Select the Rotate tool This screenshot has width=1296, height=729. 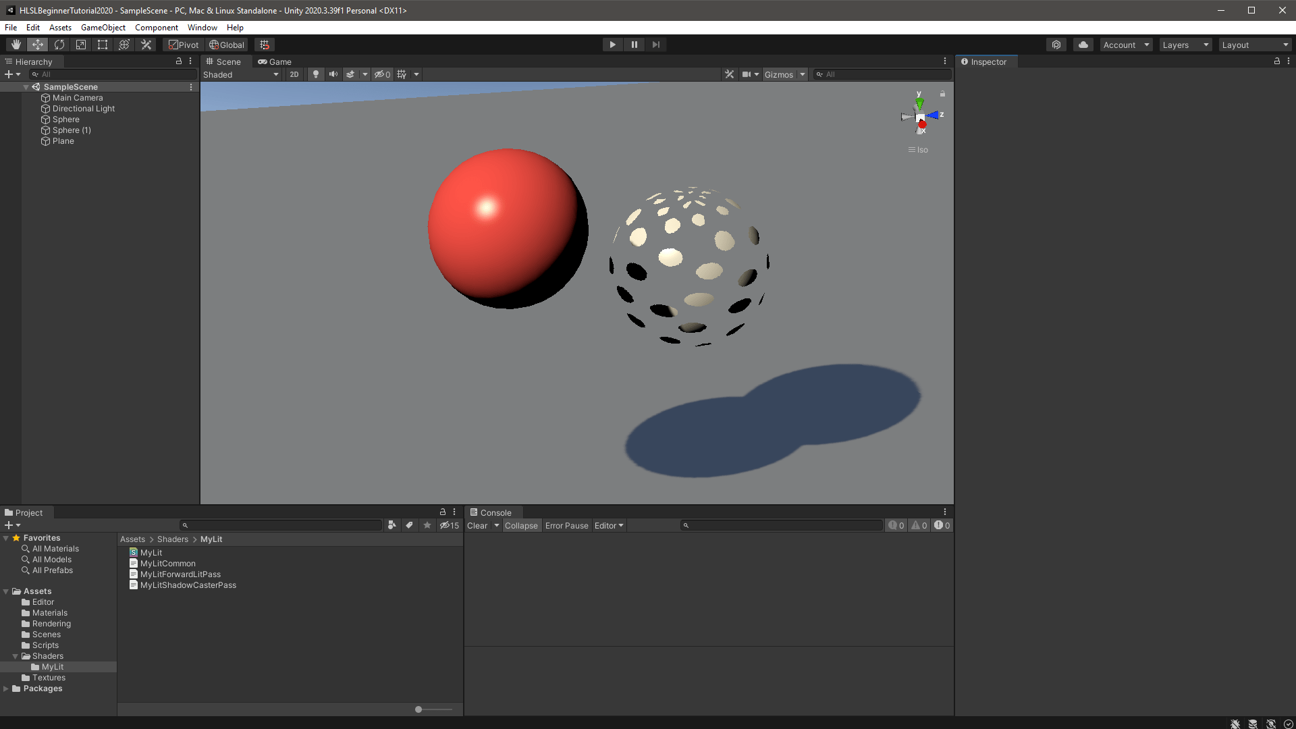[59, 45]
